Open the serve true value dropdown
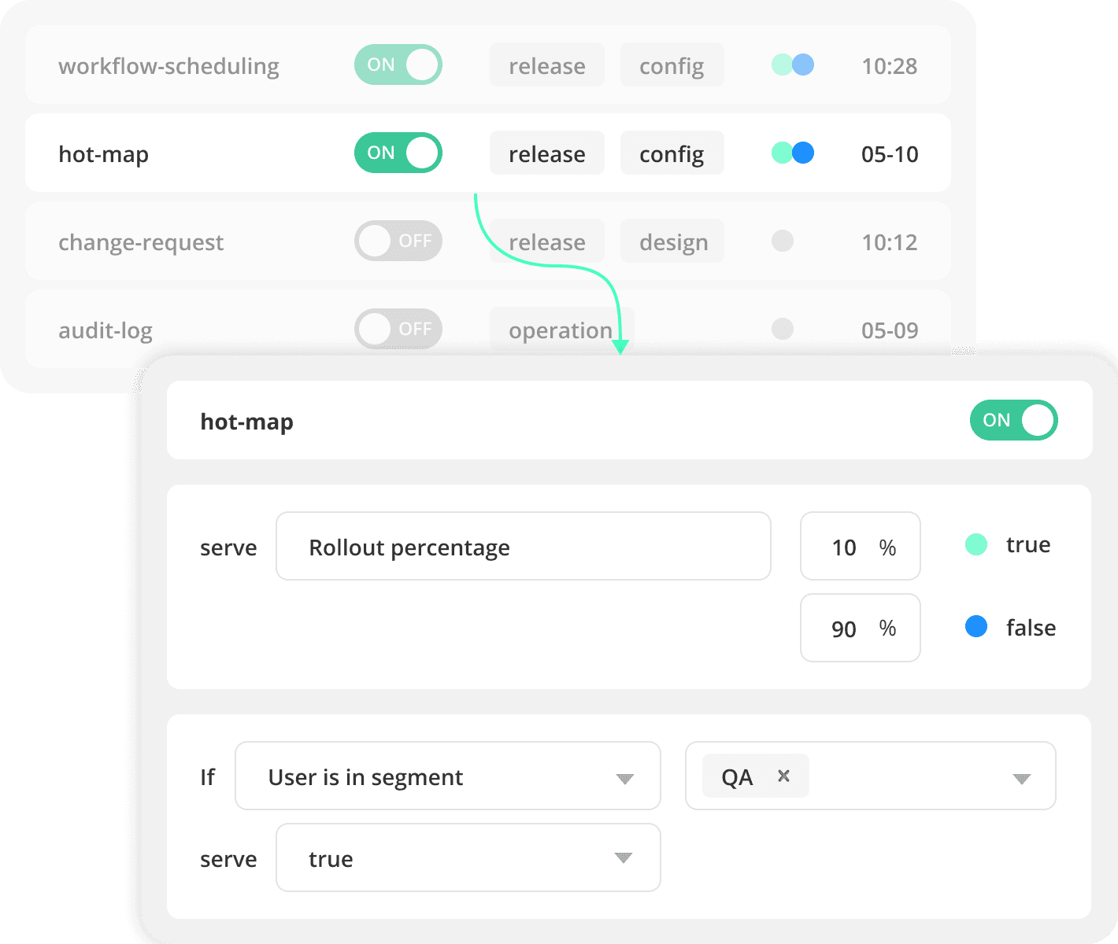Image resolution: width=1118 pixels, height=944 pixels. click(468, 857)
